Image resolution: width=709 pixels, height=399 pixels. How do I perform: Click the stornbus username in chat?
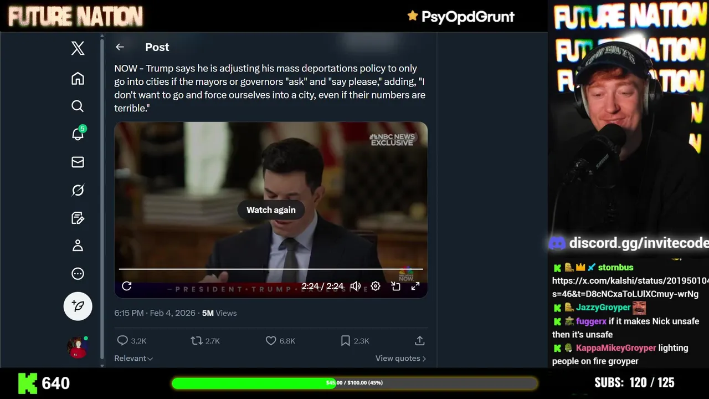(x=615, y=268)
